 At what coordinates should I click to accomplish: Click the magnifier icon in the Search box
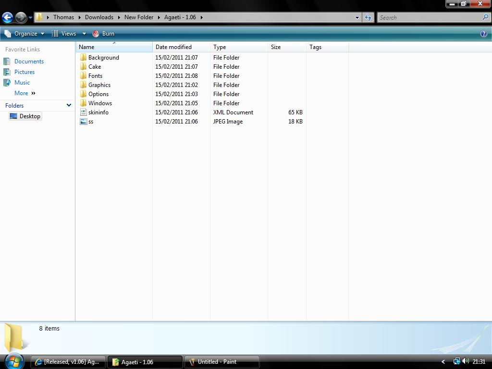pos(485,17)
